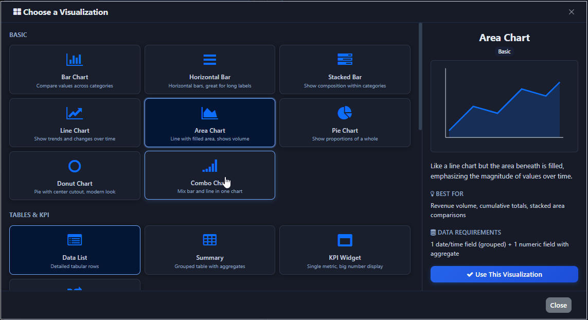Click the database icon next to Data Requirements
Screen dimensions: 588x320
point(433,233)
